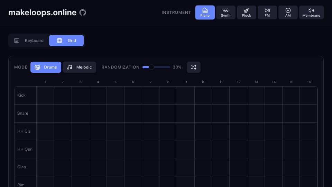
Task: Click the step 8 column header
Action: pos(168,82)
